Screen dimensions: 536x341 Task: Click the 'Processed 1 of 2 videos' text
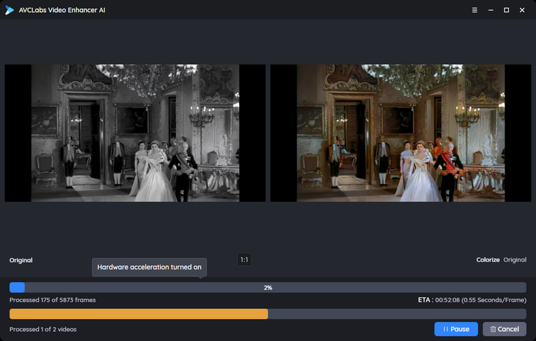[43, 330]
